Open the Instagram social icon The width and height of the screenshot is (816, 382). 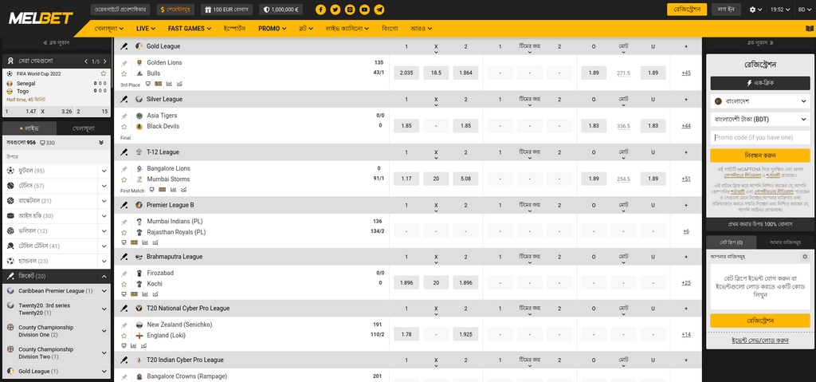(351, 10)
